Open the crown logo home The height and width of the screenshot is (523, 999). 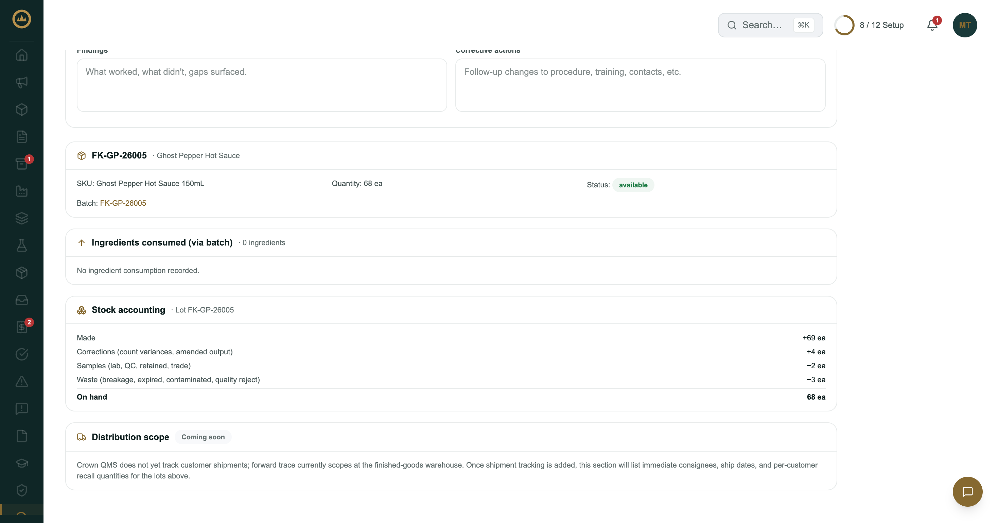click(22, 19)
